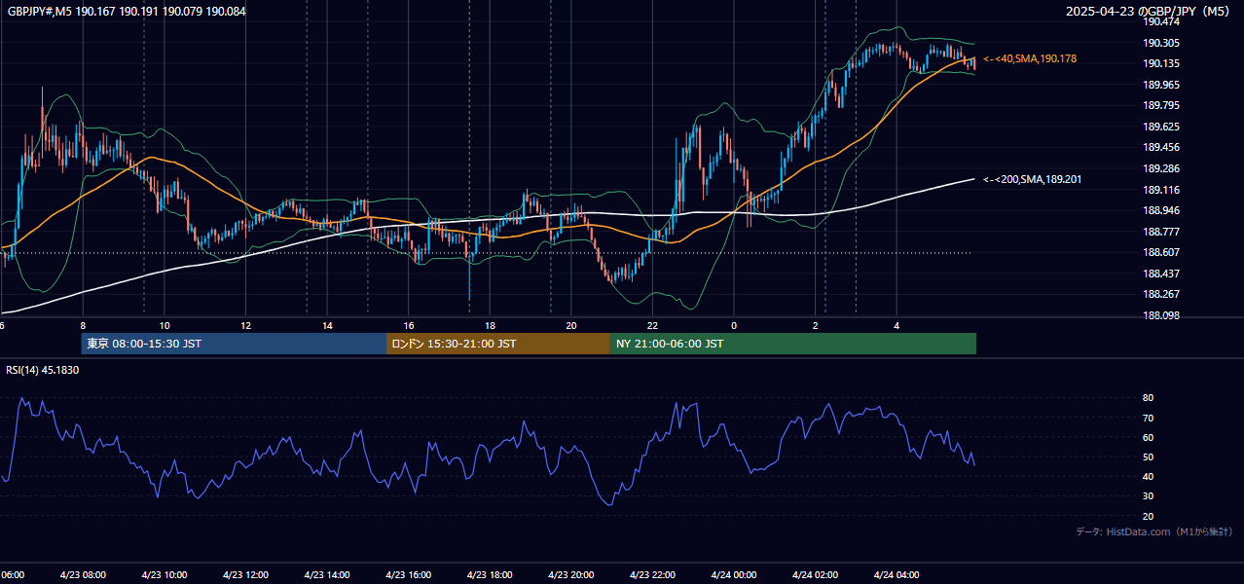Click the ロンドン 15:30-21:00 JST session bar
The width and height of the screenshot is (1244, 584).
tap(498, 344)
